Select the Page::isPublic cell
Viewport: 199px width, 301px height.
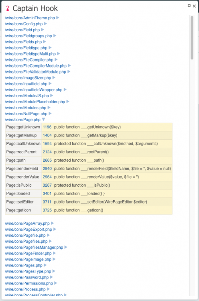[23, 185]
